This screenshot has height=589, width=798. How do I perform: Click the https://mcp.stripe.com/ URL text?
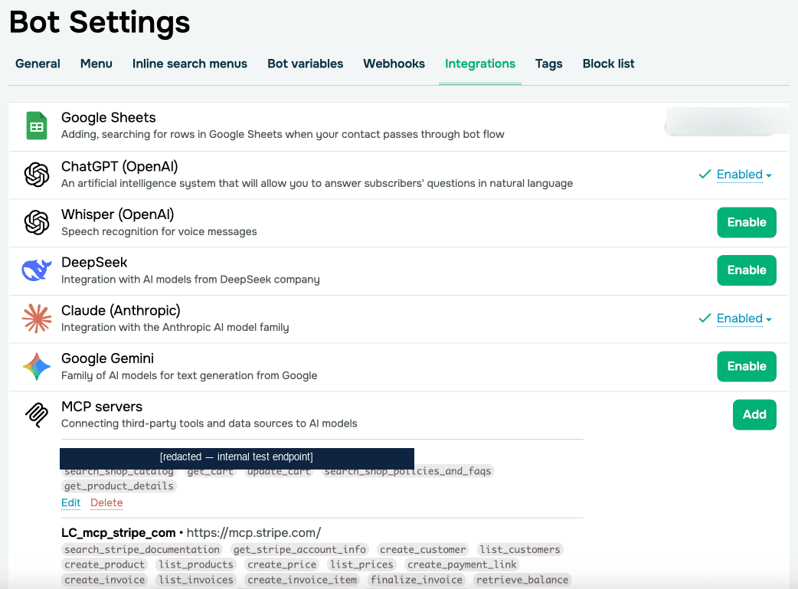pos(253,533)
